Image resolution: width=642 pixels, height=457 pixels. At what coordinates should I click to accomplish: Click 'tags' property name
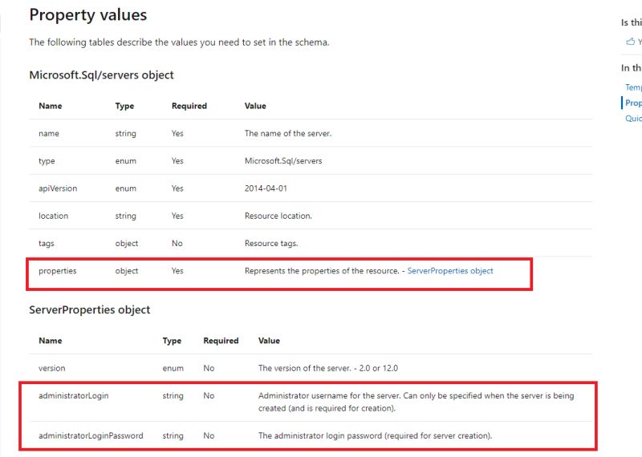47,244
